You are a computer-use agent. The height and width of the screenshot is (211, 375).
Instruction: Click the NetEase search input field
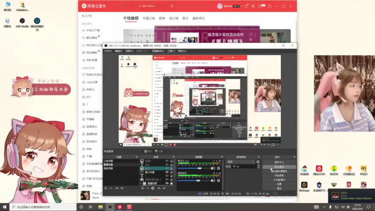tap(153, 6)
